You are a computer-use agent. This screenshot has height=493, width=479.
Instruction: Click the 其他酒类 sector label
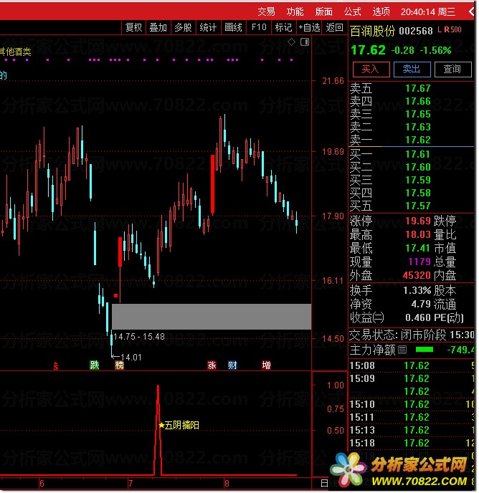point(16,52)
